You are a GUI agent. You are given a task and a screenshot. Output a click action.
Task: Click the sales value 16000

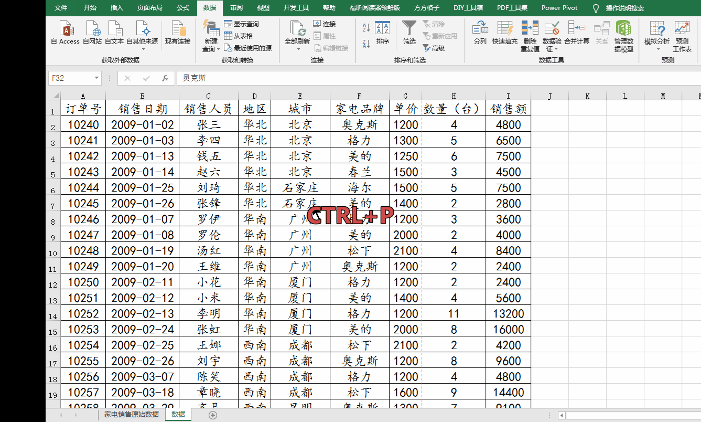pos(509,329)
